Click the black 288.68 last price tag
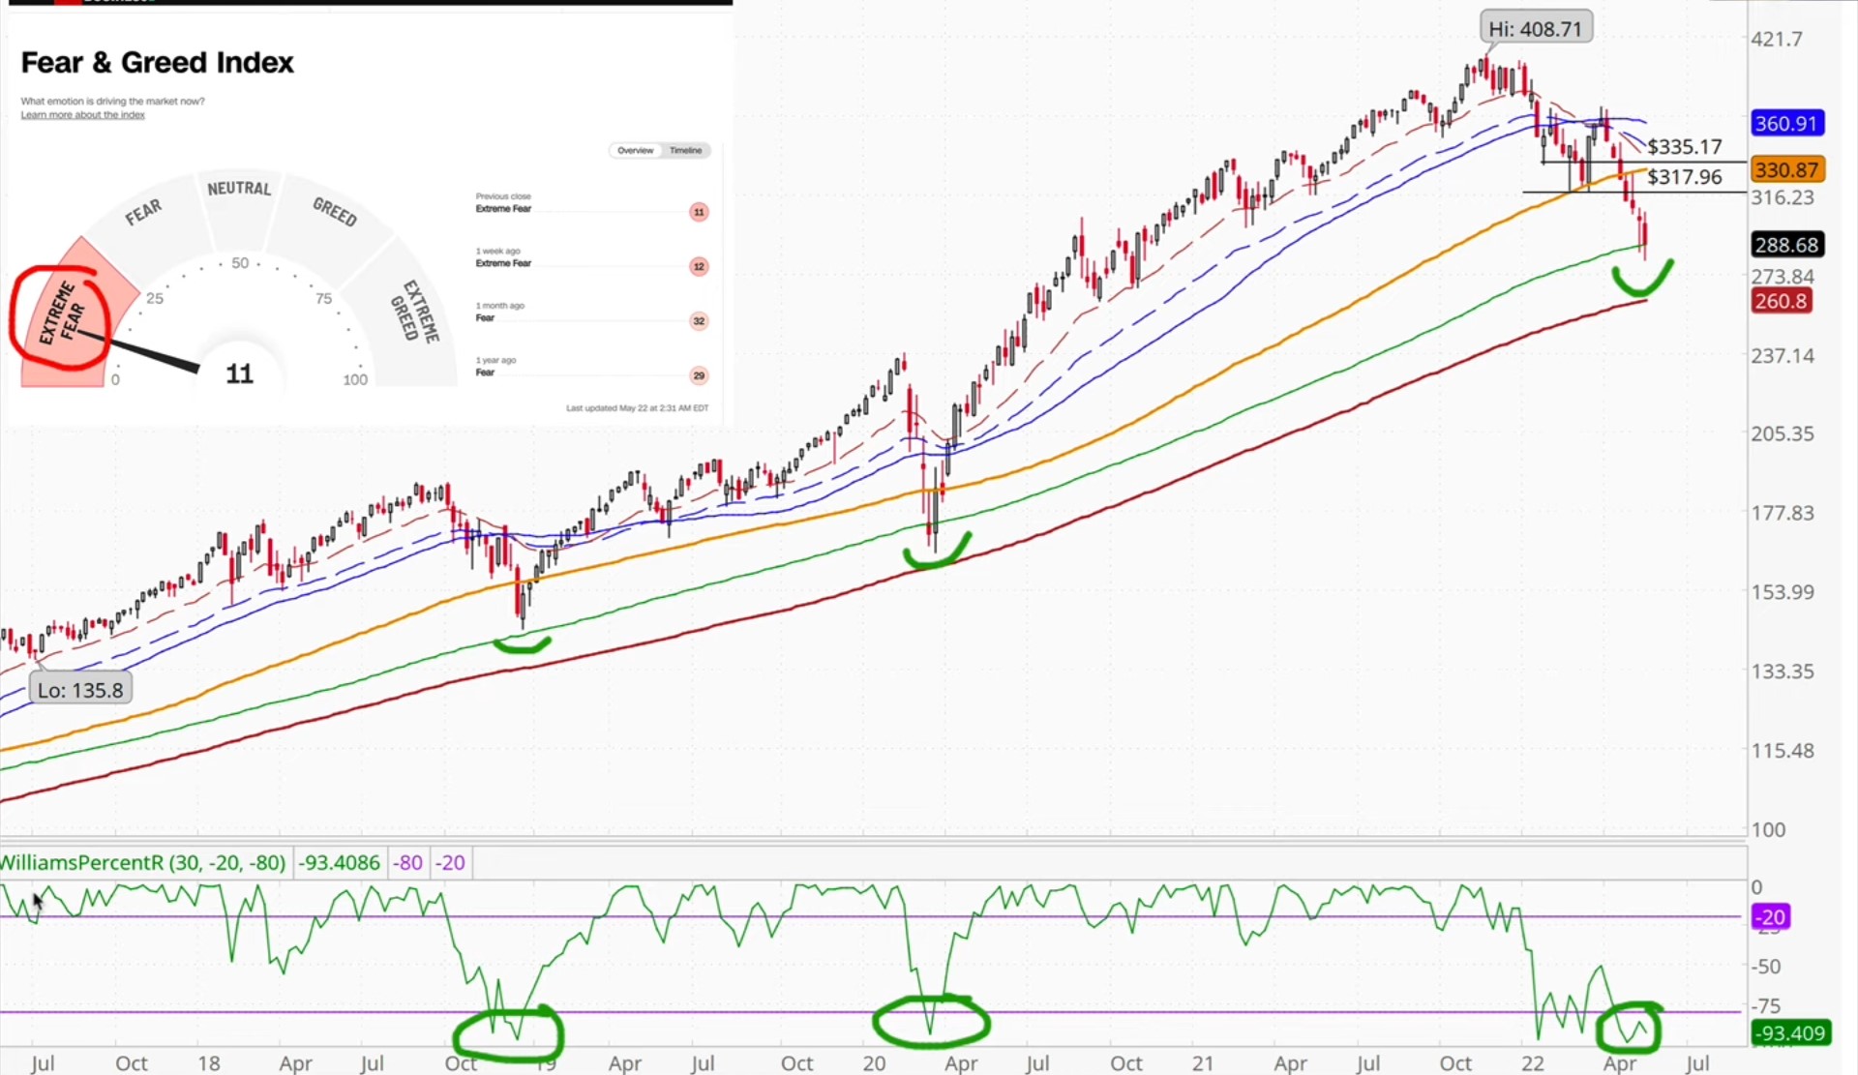This screenshot has height=1075, width=1858. [1786, 245]
